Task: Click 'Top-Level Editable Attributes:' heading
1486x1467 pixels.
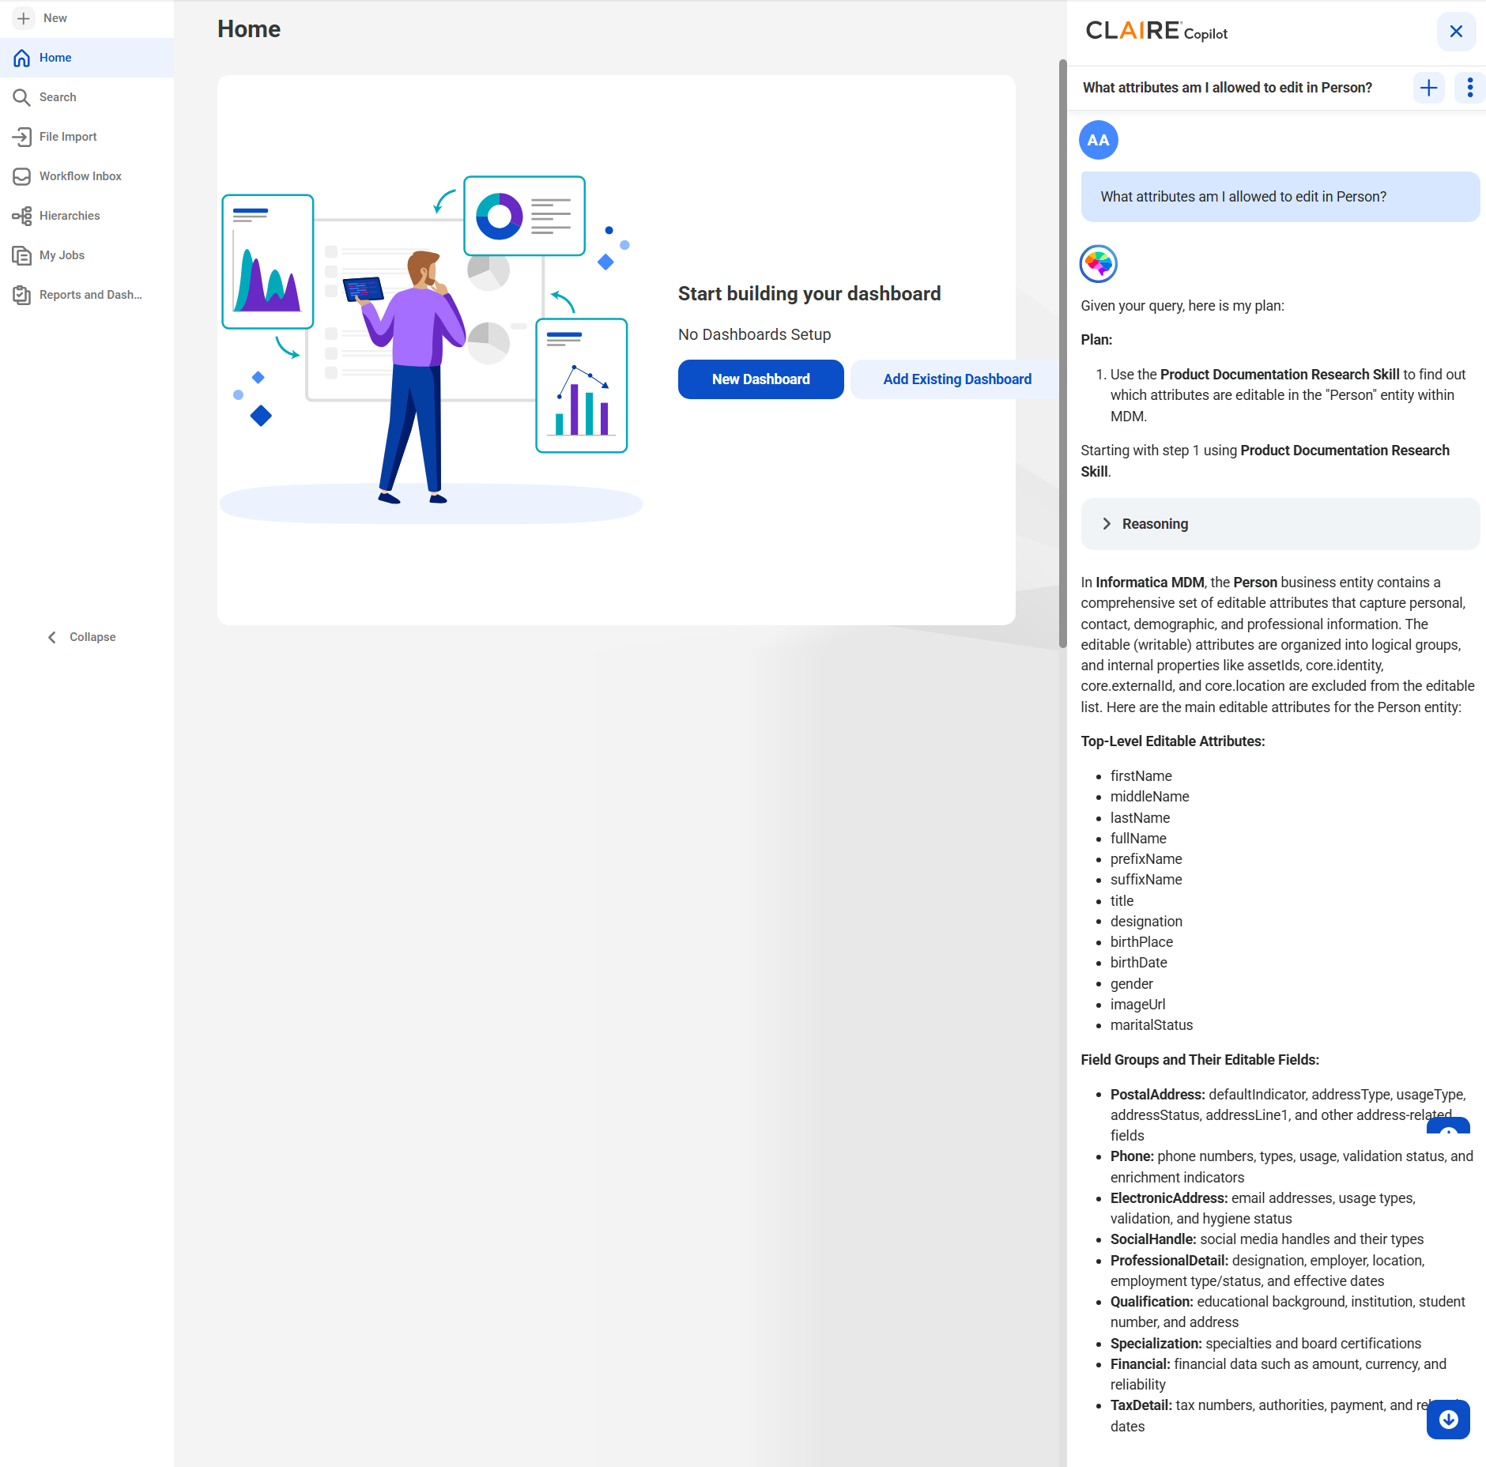Action: [x=1173, y=741]
